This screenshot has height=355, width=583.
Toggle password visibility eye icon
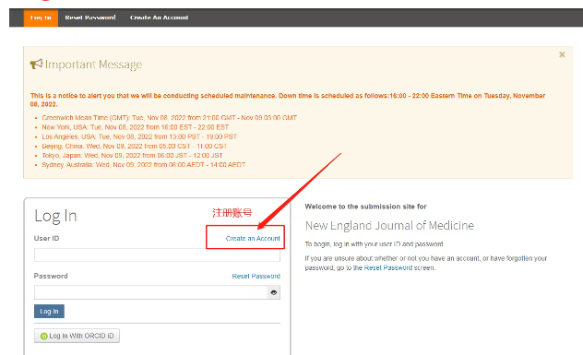point(274,292)
